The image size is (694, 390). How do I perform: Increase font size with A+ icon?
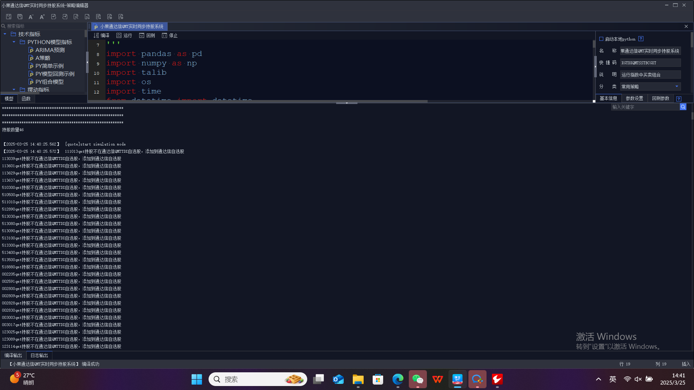(x=42, y=17)
